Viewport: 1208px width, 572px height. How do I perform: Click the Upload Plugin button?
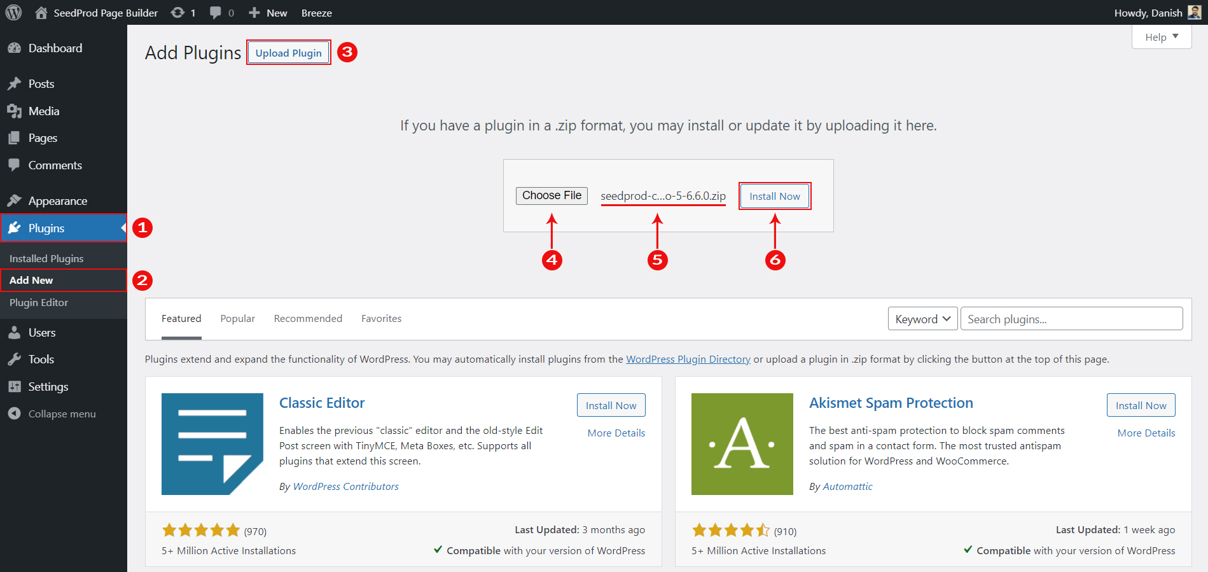289,53
